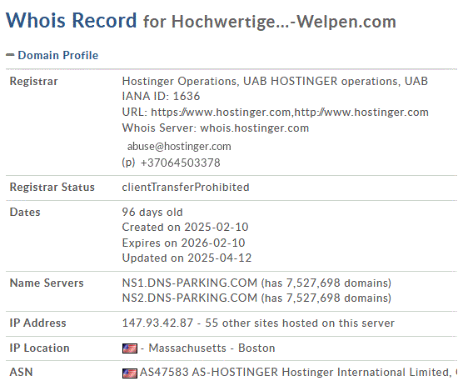Open the abuse@hostinger.com email address
The height and width of the screenshot is (386, 458).
179,146
